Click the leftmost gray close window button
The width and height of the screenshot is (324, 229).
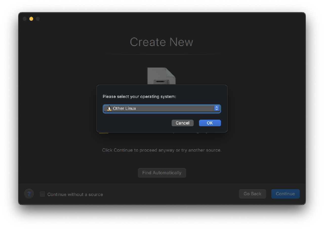coord(25,19)
